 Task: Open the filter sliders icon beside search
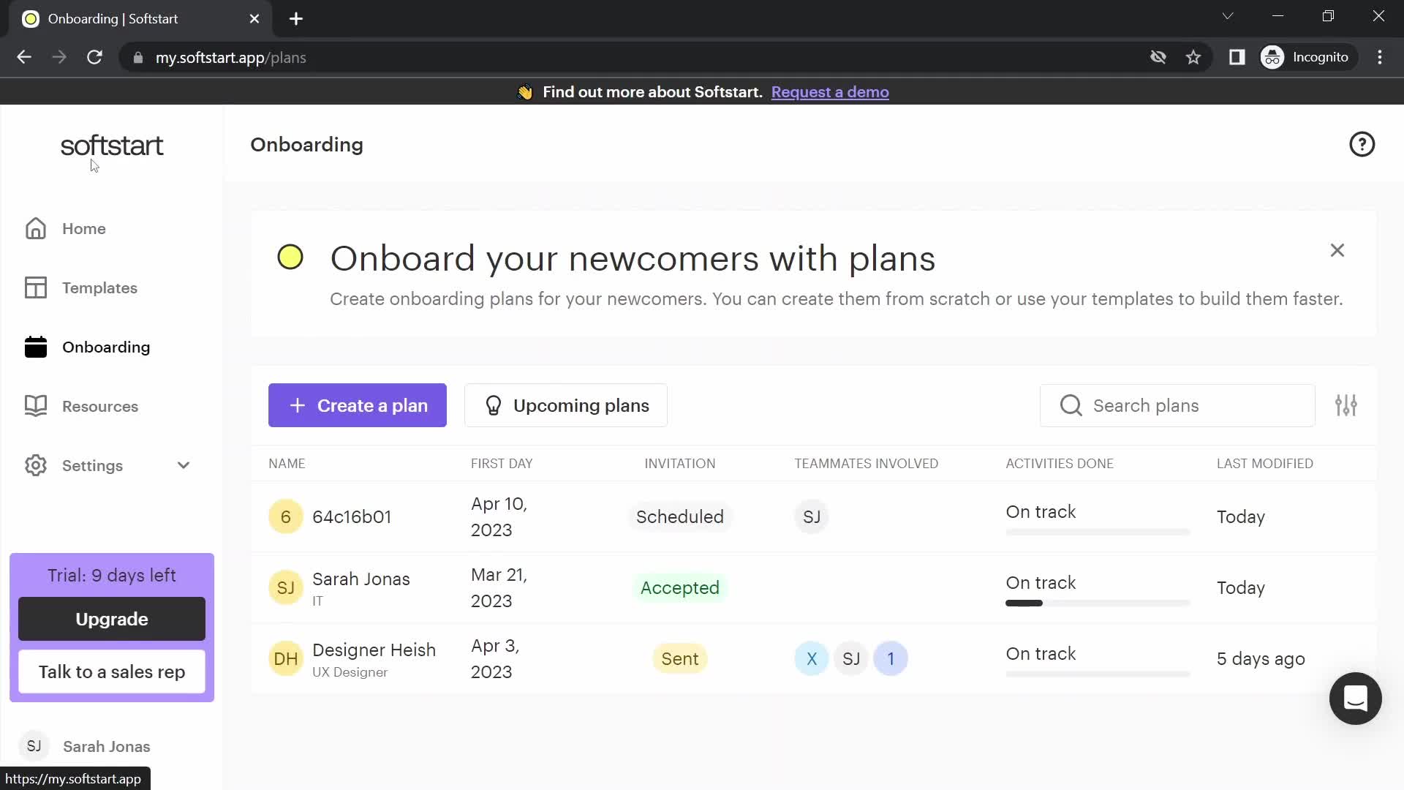tap(1345, 405)
